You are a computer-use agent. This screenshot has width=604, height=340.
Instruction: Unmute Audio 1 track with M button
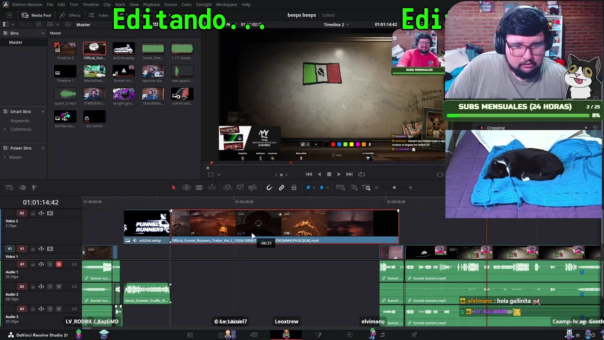[59, 264]
